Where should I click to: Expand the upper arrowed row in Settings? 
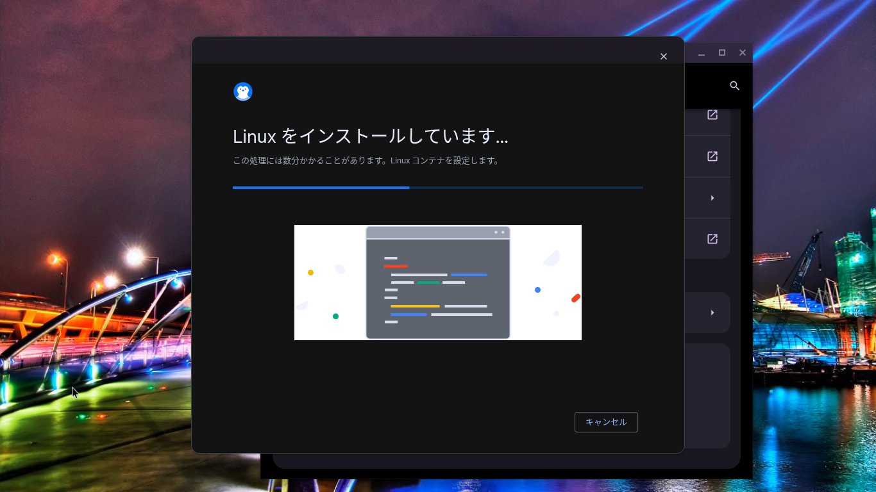712,197
